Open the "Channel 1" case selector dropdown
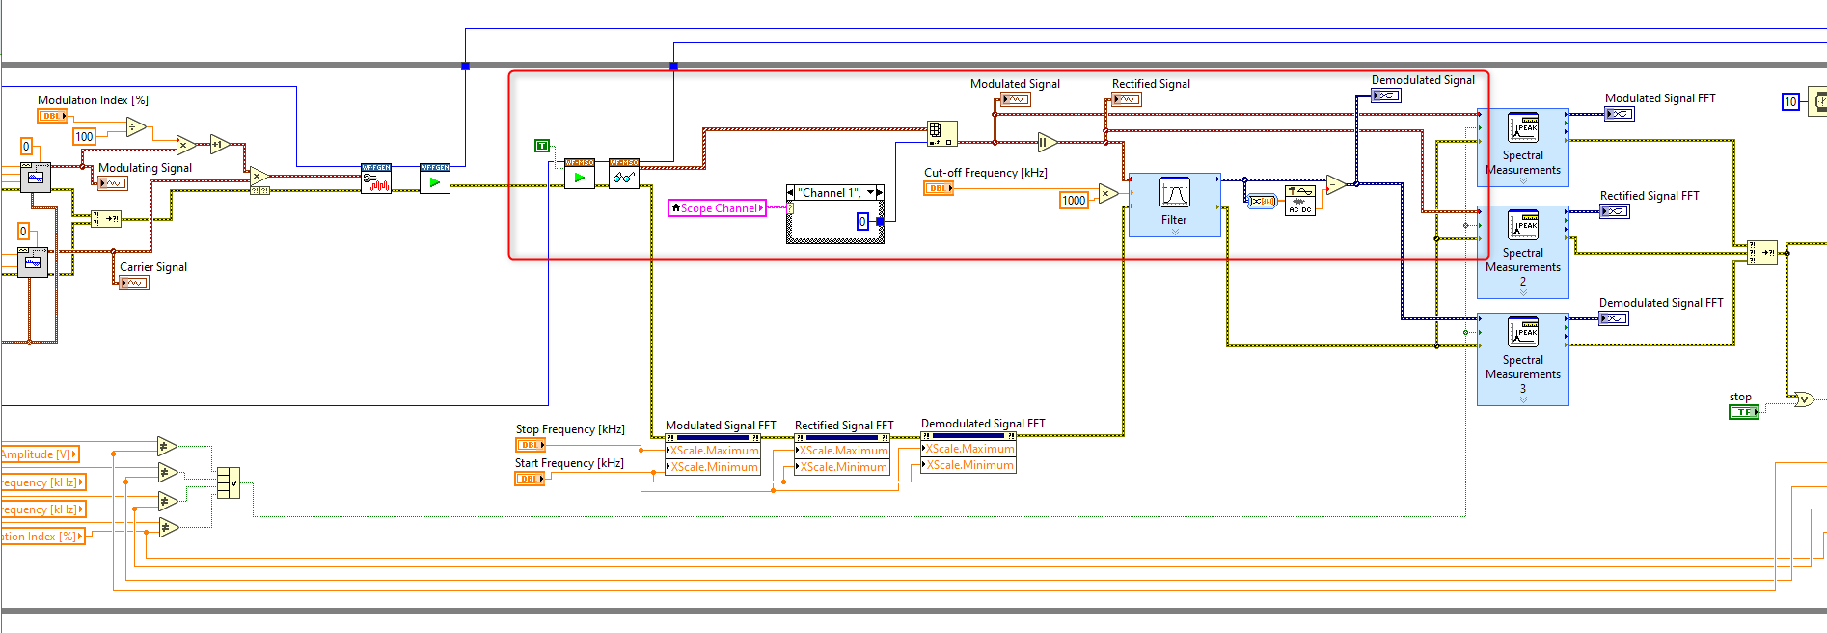 [x=870, y=193]
